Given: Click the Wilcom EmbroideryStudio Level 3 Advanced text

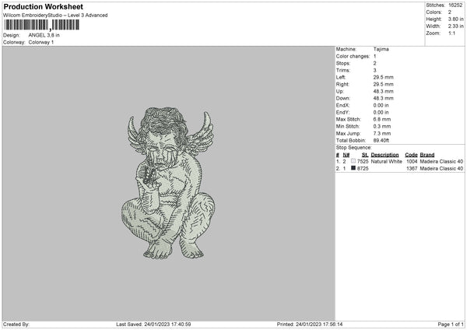Looking at the screenshot, I should 55,16.
